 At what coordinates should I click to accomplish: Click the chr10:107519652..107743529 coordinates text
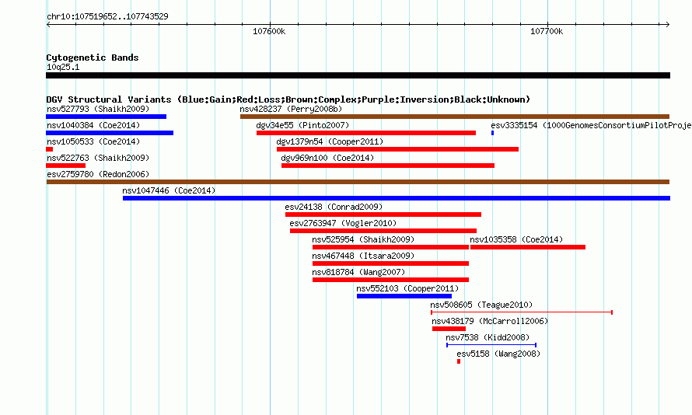coord(107,16)
